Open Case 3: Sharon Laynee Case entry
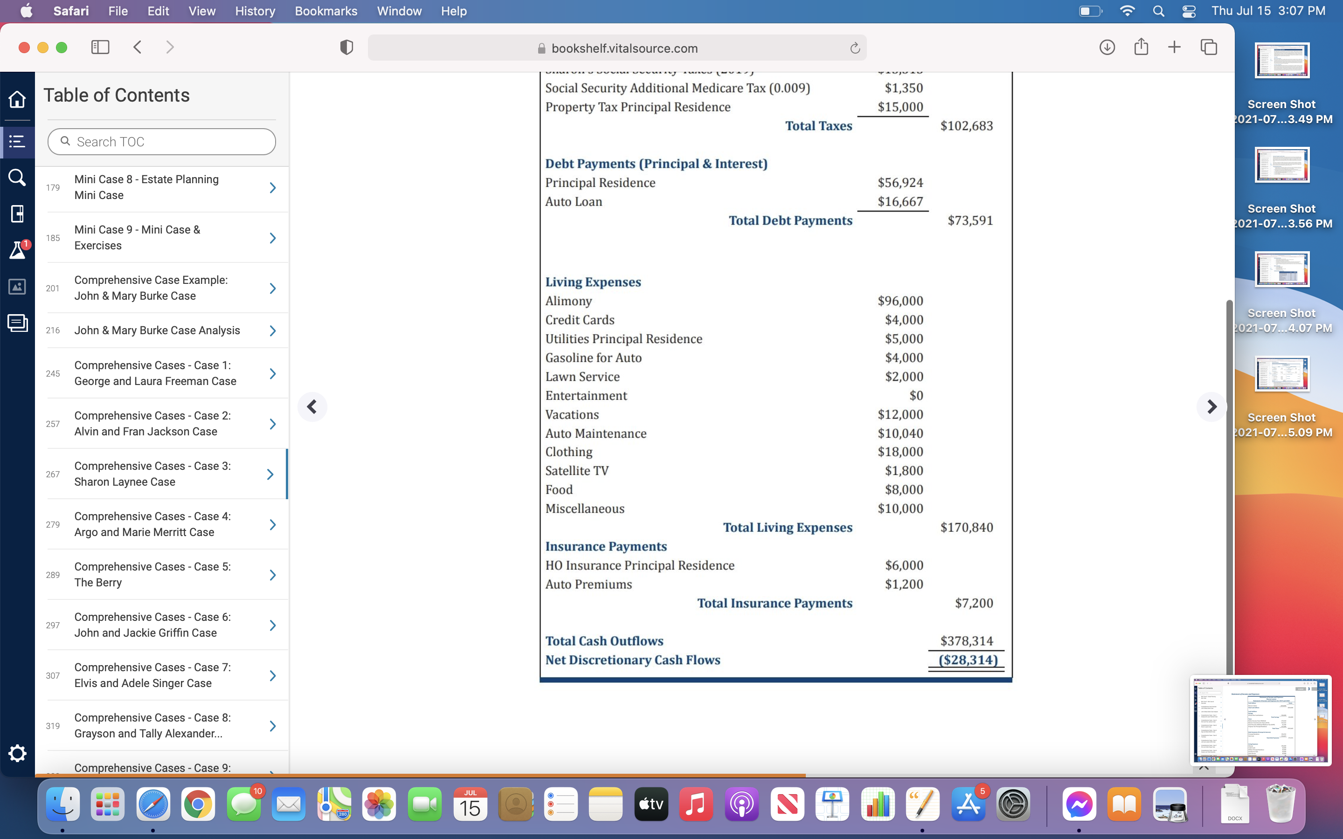The image size is (1343, 839). point(161,474)
